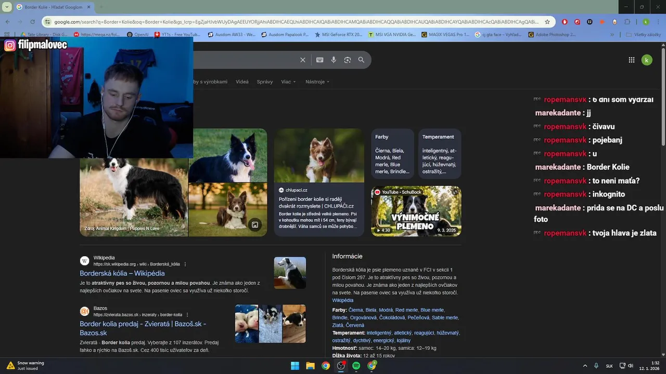Click the Blue merle color link
Screen dimensions: 666x374
click(432, 310)
